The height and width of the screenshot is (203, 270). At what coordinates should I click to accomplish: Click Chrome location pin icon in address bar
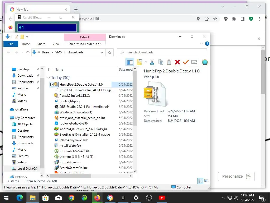point(198,19)
